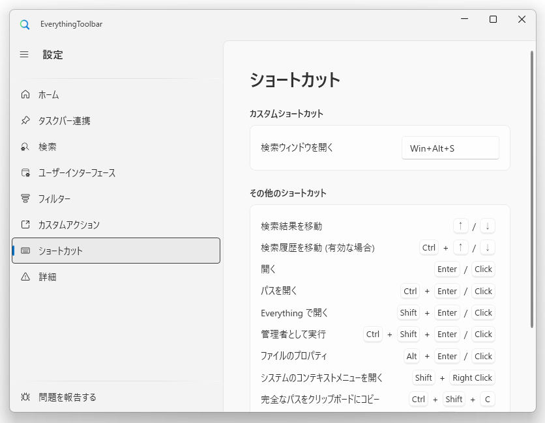Click the 完全なパスをクリップボードにコピー label
Viewport: 545px width, 423px height.
coord(320,400)
